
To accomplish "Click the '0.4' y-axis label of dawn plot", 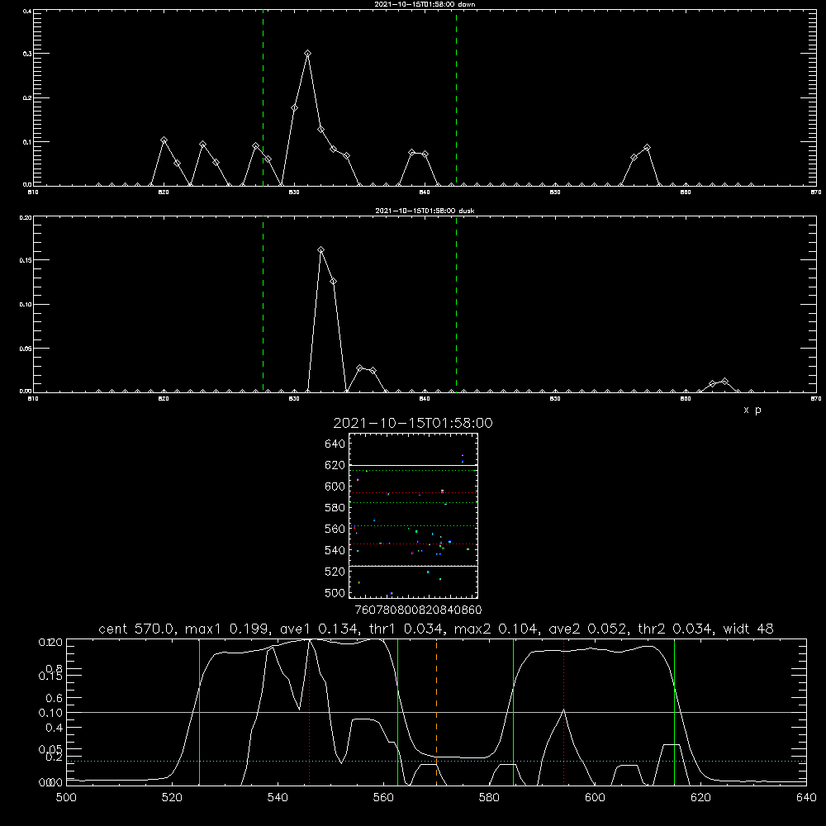I will coord(27,11).
